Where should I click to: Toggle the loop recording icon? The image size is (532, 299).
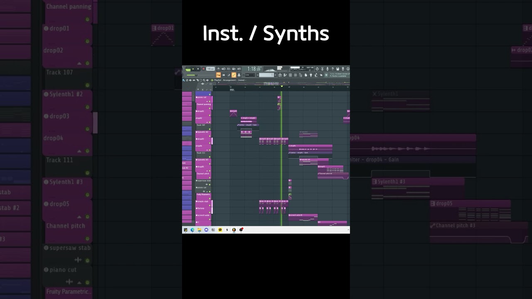[x=239, y=69]
